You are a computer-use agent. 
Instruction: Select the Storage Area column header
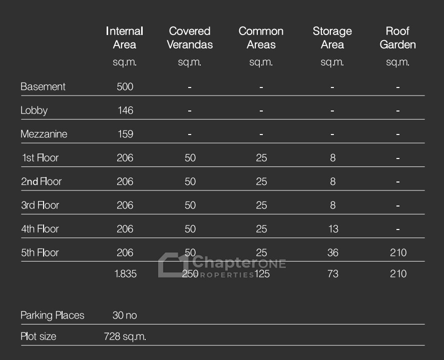click(x=332, y=38)
